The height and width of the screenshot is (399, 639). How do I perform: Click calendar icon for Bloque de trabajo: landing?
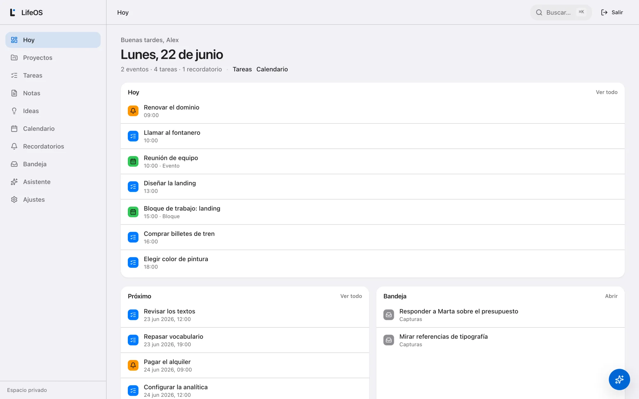pyautogui.click(x=133, y=212)
